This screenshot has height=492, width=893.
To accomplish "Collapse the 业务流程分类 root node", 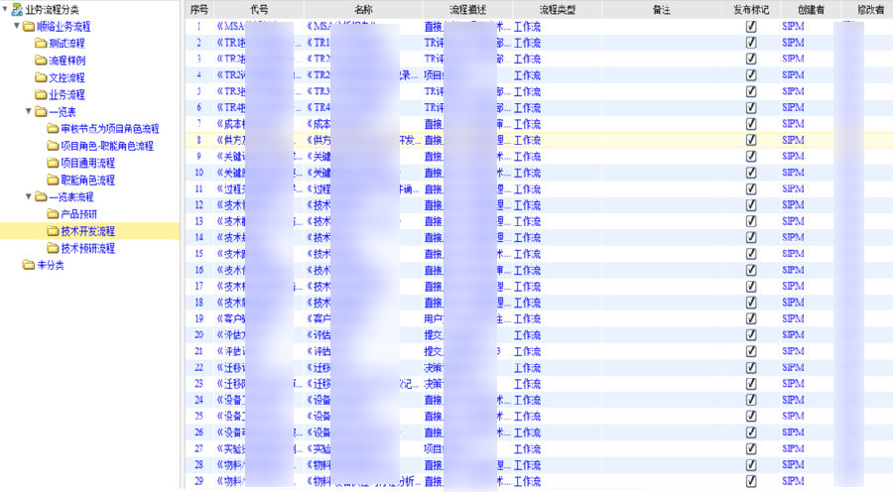I will 5,9.
